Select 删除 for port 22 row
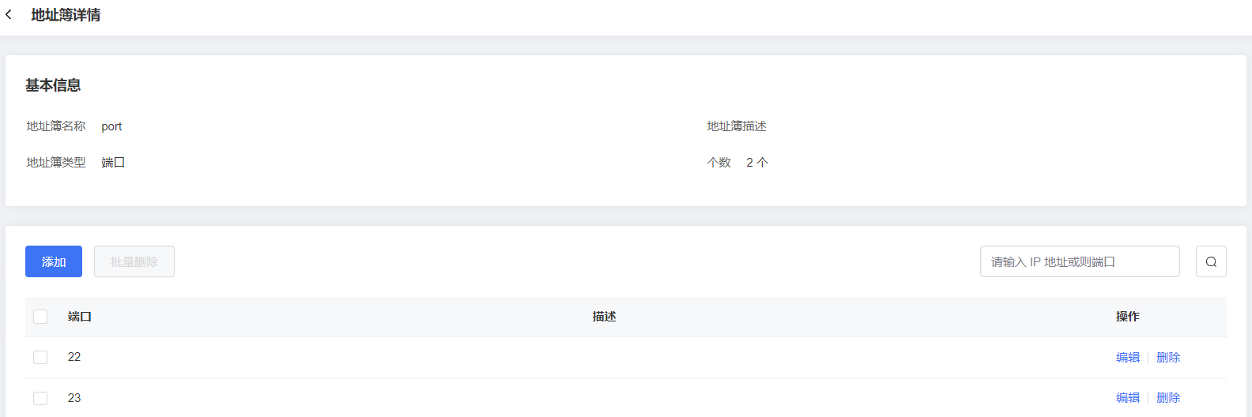1252x417 pixels. click(x=1168, y=358)
